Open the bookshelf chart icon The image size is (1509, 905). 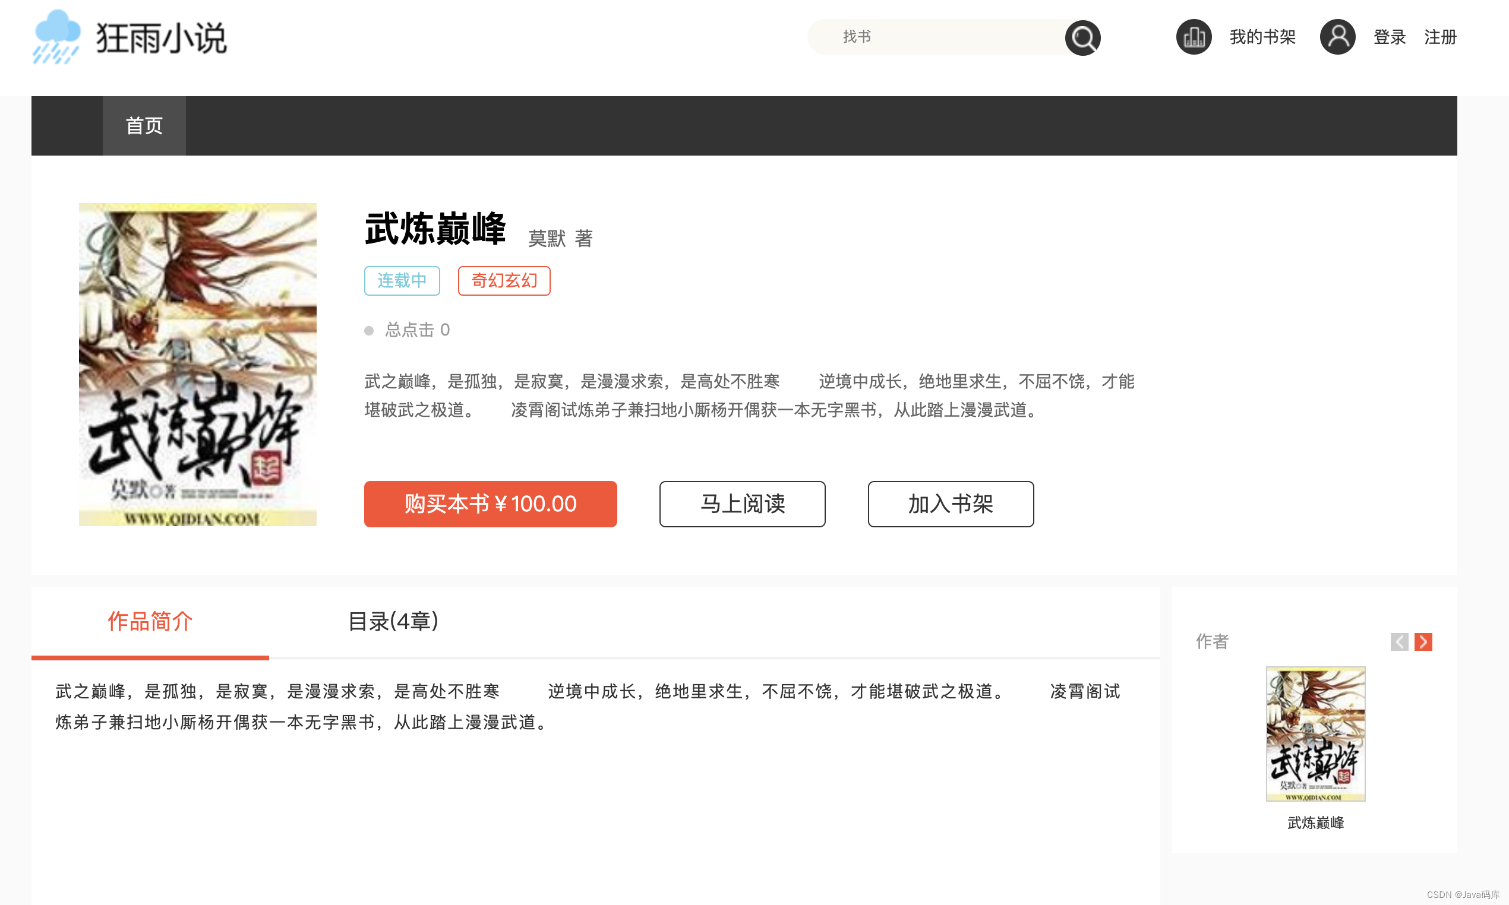click(x=1193, y=37)
